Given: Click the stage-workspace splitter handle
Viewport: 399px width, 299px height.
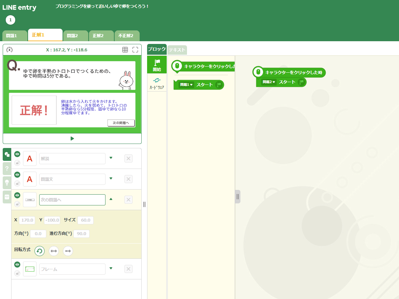Looking at the screenshot, I should [144, 204].
